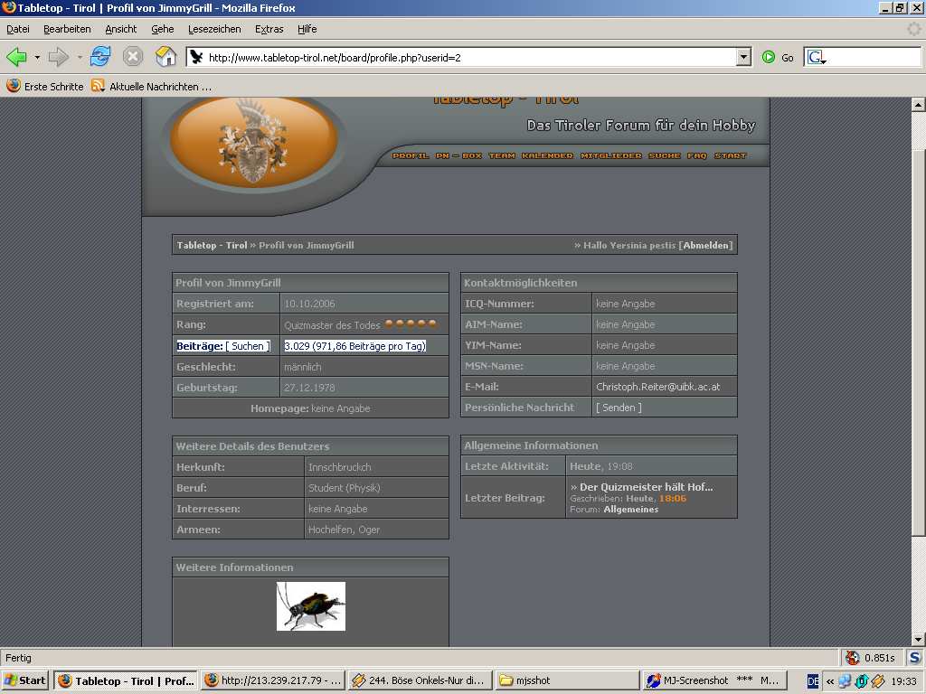
Task: Click the Reload page icon
Action: (100, 57)
